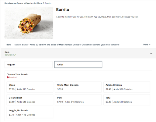Collapse the Item section chevron

pyautogui.click(x=151, y=53)
